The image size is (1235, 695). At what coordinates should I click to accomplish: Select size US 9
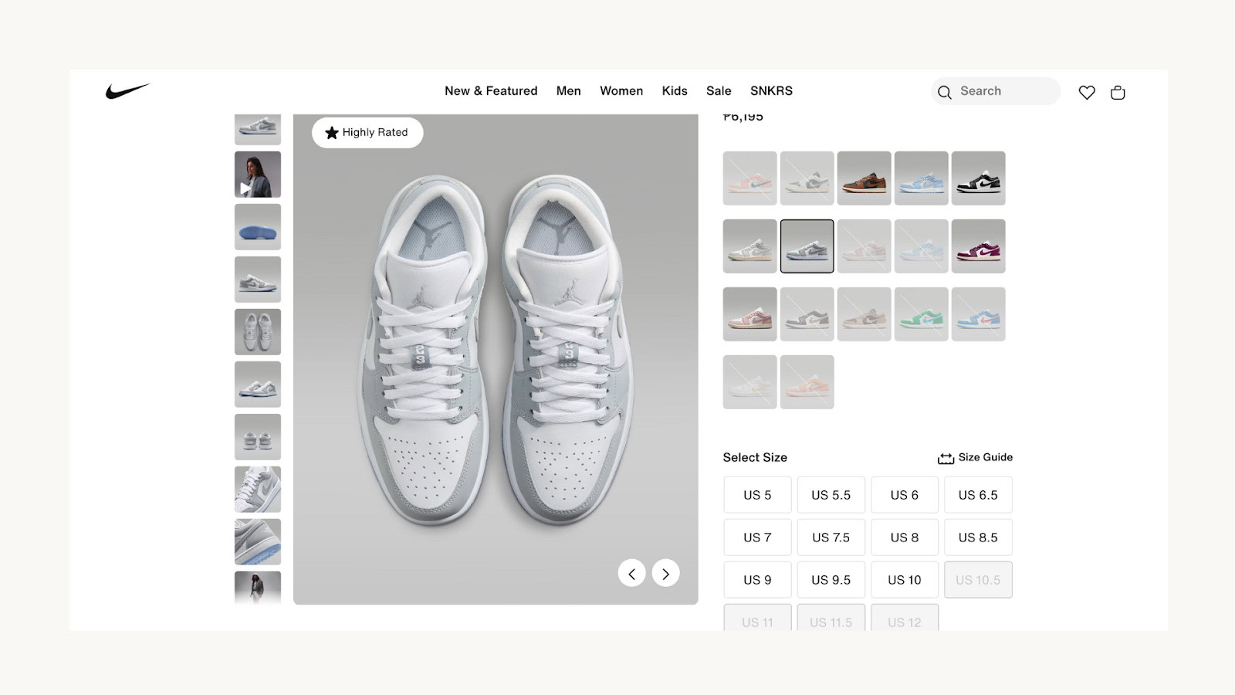757,580
